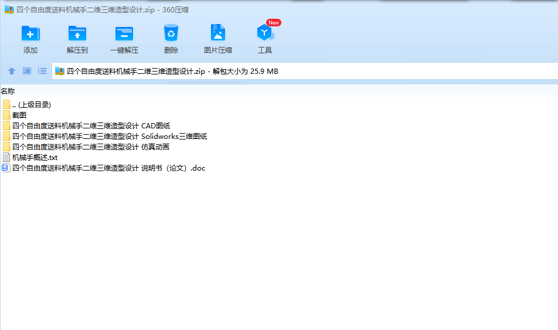This screenshot has height=330, width=558.
Task: Click the 360压缩 app icon in title bar
Action: click(x=9, y=9)
